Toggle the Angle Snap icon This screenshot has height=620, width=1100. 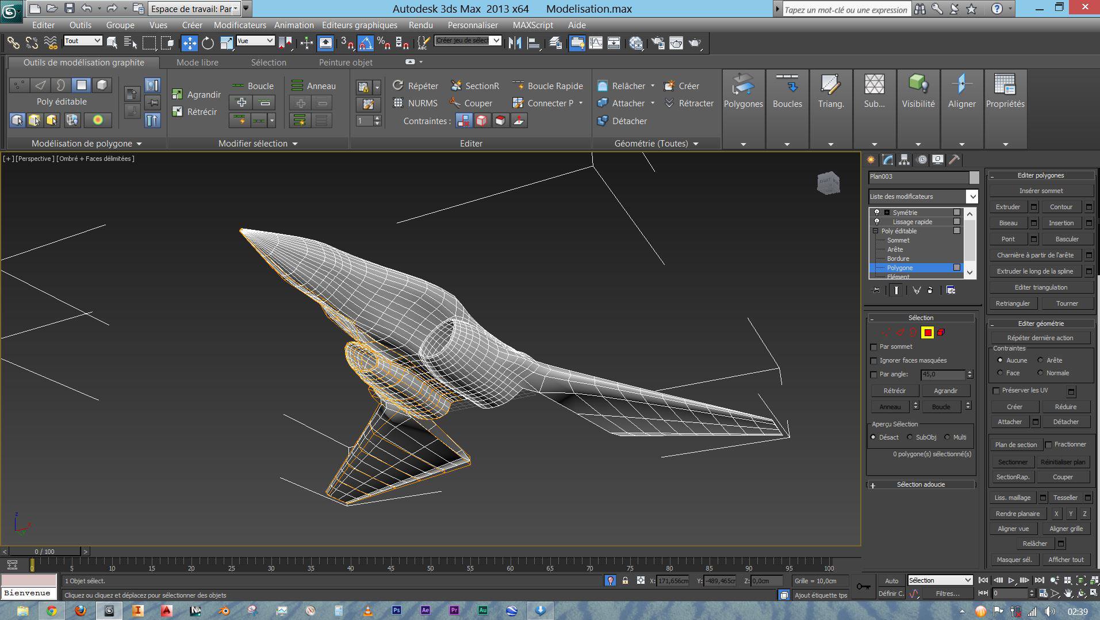coord(365,43)
